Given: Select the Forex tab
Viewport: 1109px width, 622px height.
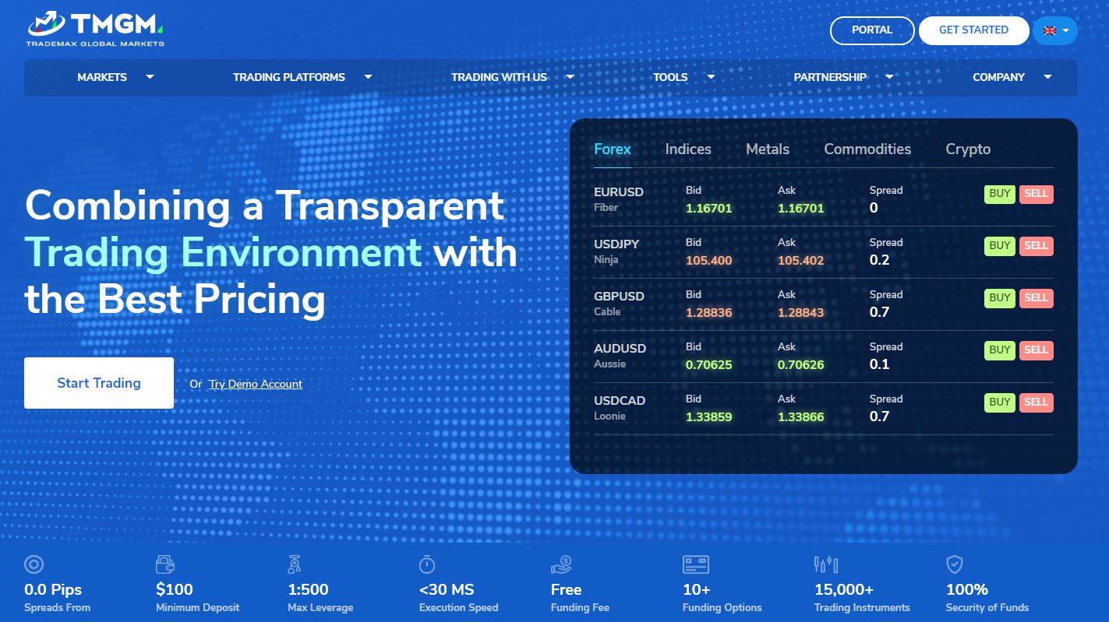Looking at the screenshot, I should pos(613,149).
